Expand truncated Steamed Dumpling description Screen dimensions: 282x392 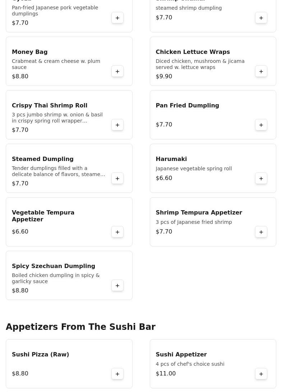(58, 171)
